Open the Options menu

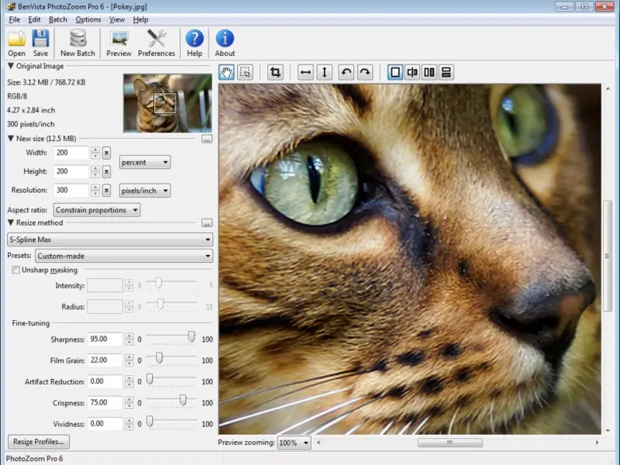tap(88, 19)
